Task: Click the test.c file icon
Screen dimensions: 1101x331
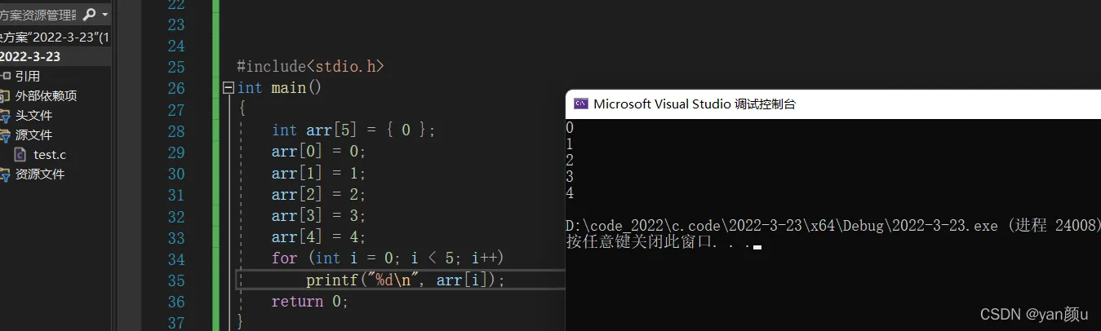Action: (20, 154)
